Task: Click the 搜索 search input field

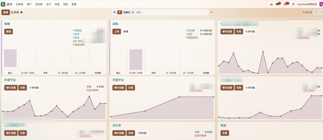Action: pos(172,12)
